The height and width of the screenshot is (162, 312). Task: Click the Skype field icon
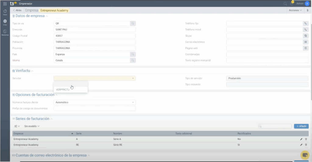pos(306,36)
